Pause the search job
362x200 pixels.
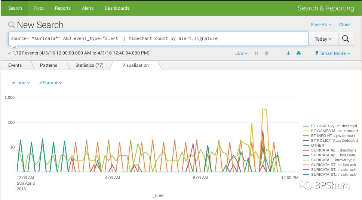(x=256, y=53)
